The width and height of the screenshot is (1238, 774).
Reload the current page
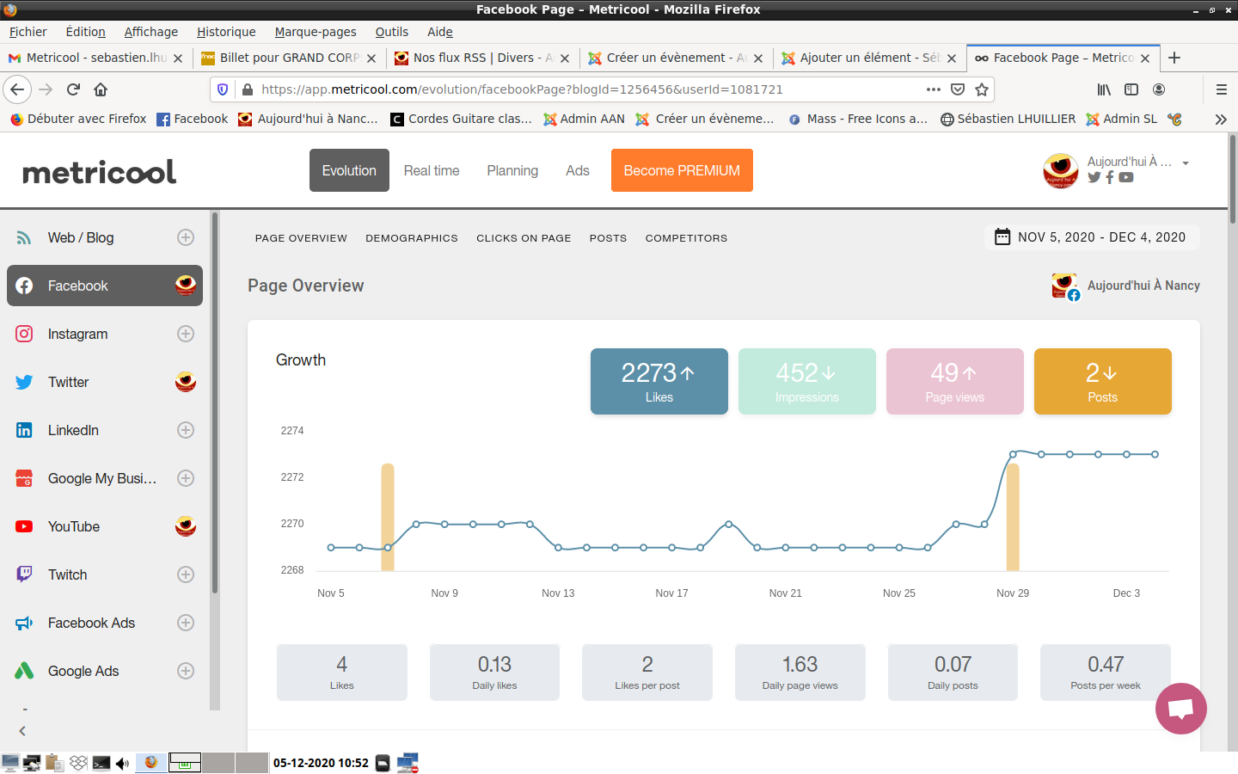(x=73, y=89)
